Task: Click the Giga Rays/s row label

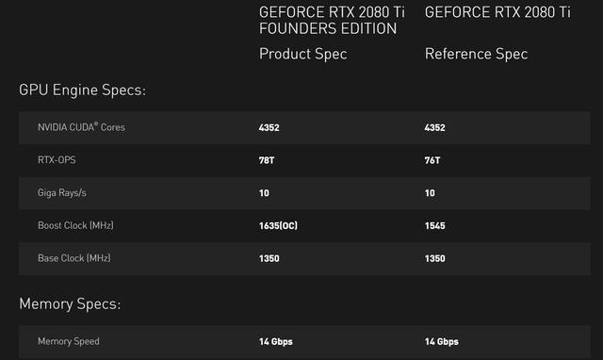Action: [x=61, y=192]
